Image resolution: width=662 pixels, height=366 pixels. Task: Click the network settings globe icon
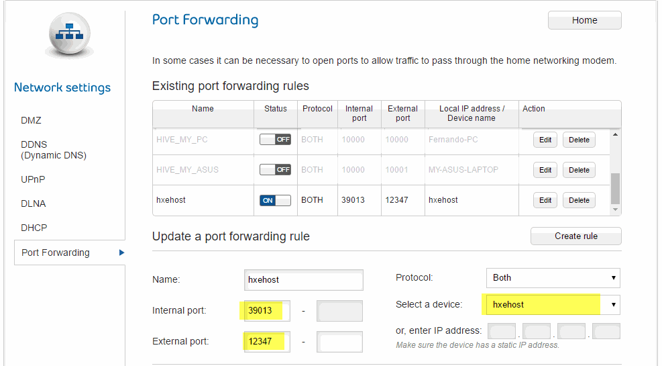click(69, 34)
